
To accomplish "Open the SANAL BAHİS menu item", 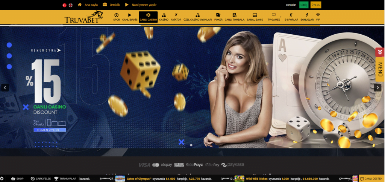I will (255, 17).
